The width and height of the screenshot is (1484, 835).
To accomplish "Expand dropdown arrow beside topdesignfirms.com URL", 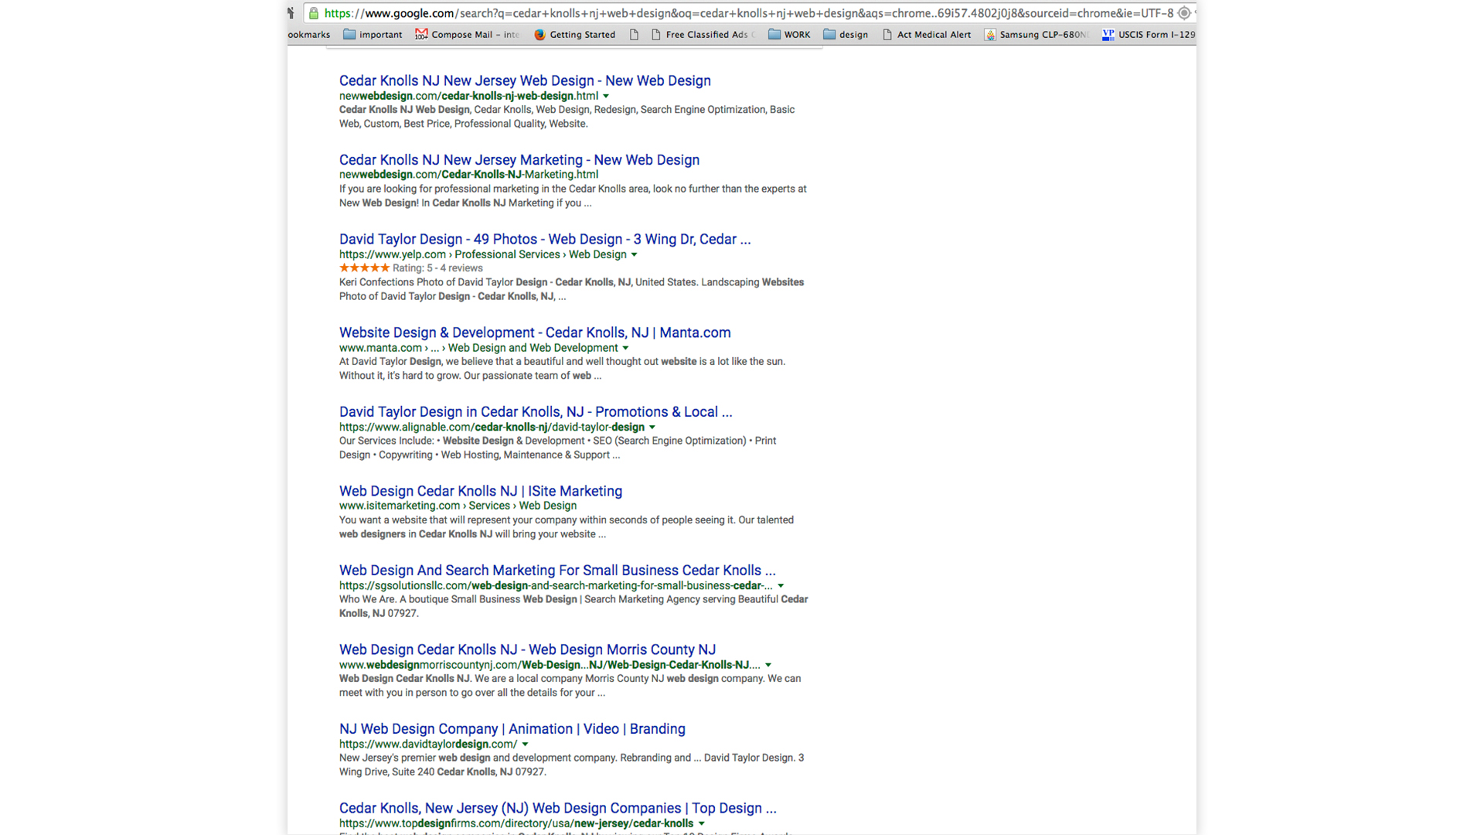I will coord(701,824).
